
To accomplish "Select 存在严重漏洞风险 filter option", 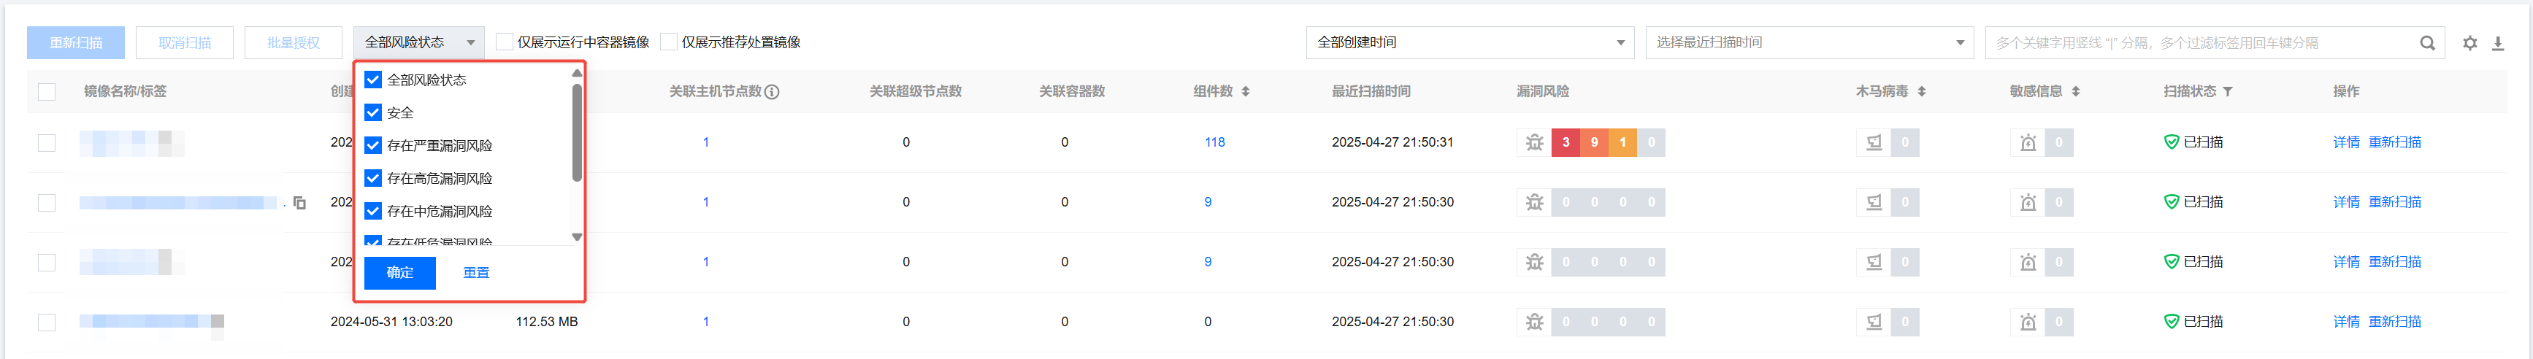I will [x=372, y=145].
